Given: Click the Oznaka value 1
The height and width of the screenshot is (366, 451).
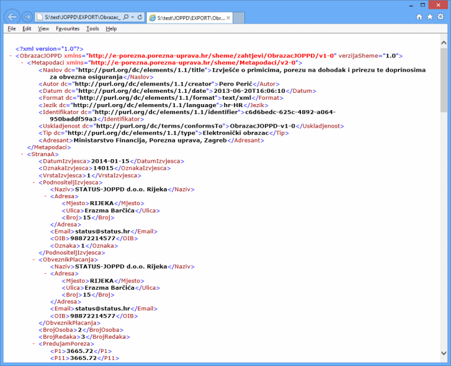Looking at the screenshot, I should tap(83, 246).
